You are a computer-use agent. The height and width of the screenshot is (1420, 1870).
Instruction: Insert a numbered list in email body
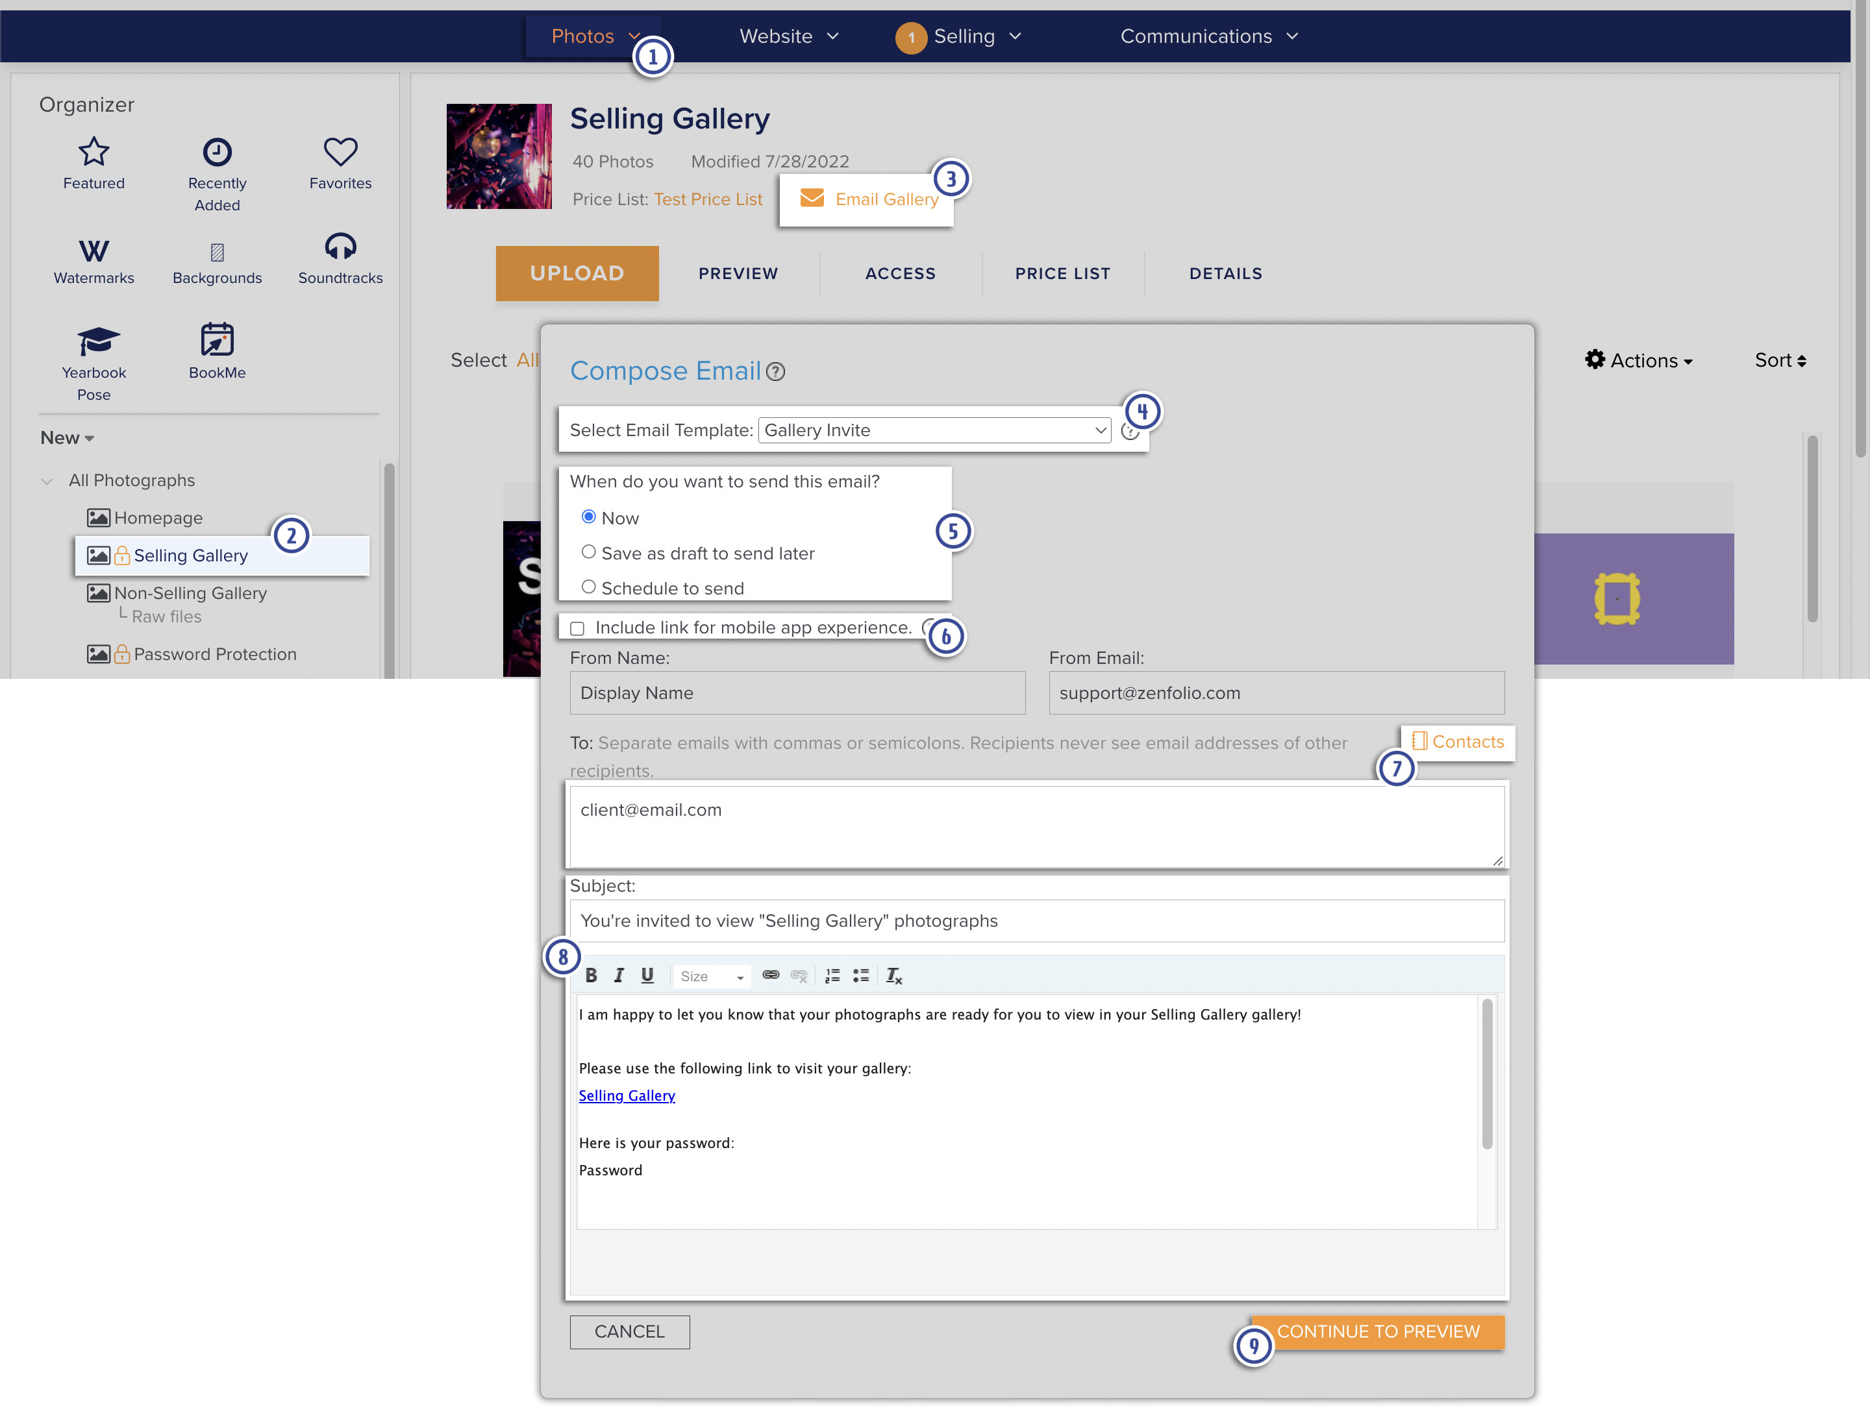click(x=832, y=975)
